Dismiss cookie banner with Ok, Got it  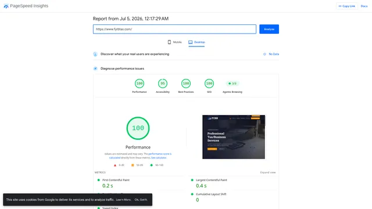click(141, 200)
